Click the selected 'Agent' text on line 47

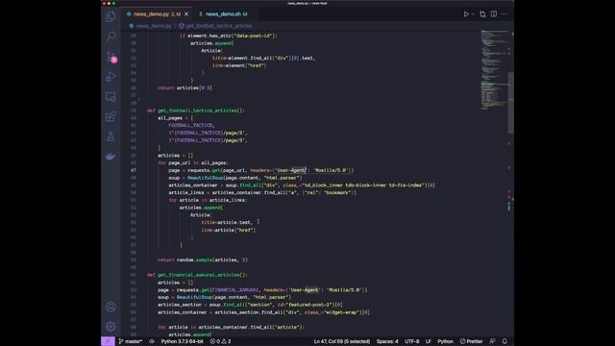pos(298,170)
